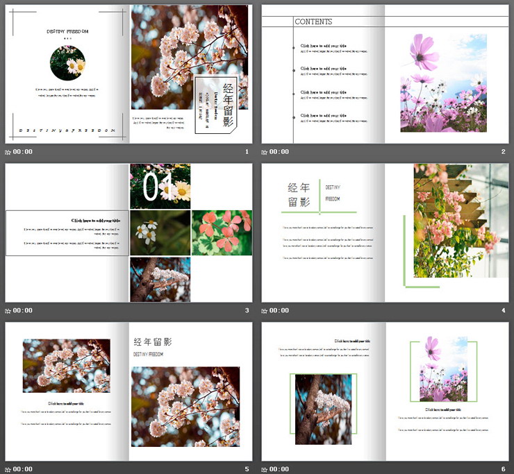Click the transition star icon under slide 2
Viewport: 514px width, 474px height.
tap(265, 152)
